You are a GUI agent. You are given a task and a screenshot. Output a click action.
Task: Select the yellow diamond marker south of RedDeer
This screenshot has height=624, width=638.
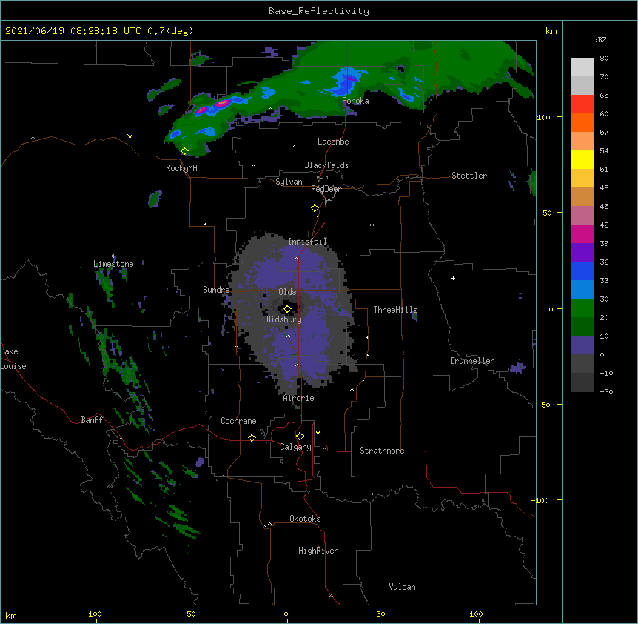point(315,208)
